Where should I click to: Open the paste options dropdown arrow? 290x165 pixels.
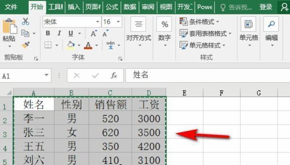9,46
